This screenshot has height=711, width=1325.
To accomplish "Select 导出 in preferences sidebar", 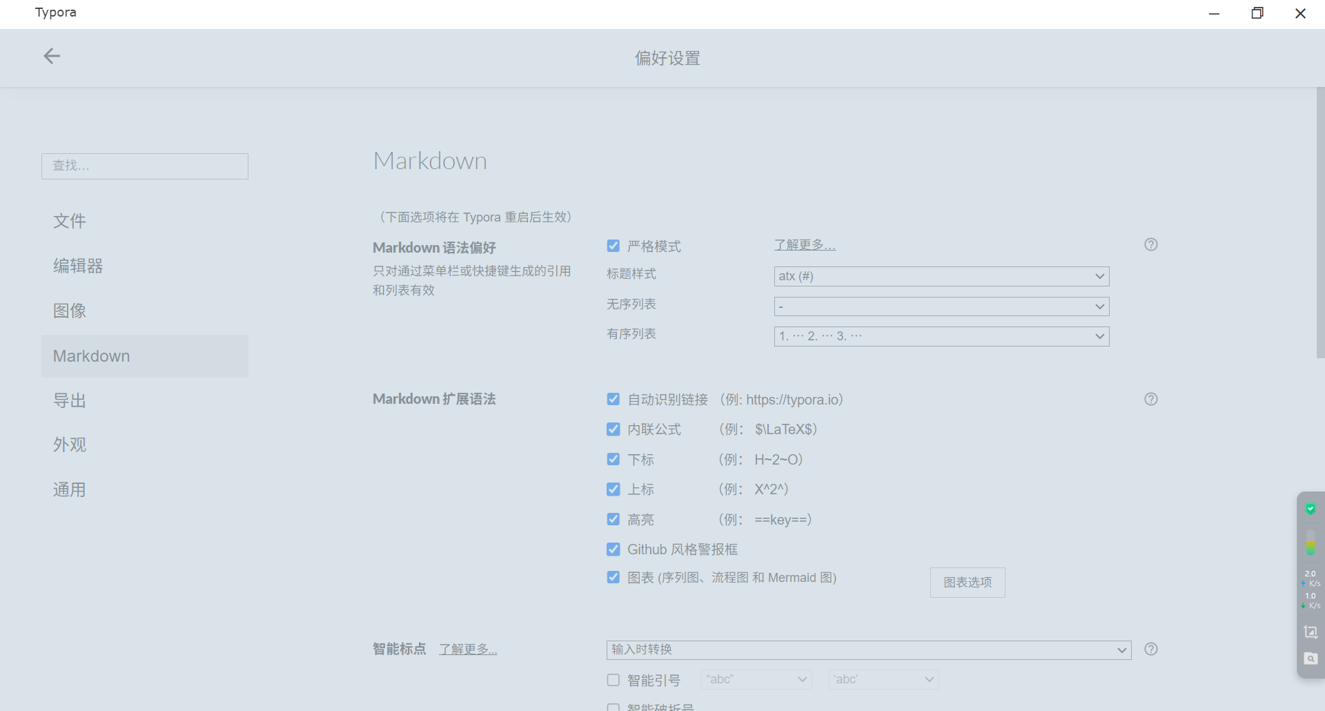I will [x=145, y=400].
